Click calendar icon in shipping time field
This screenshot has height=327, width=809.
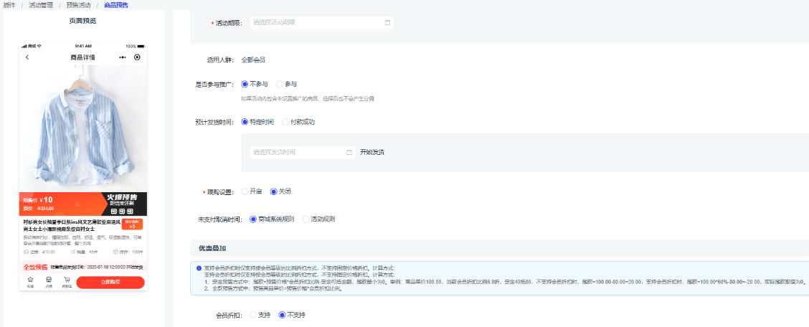[349, 152]
